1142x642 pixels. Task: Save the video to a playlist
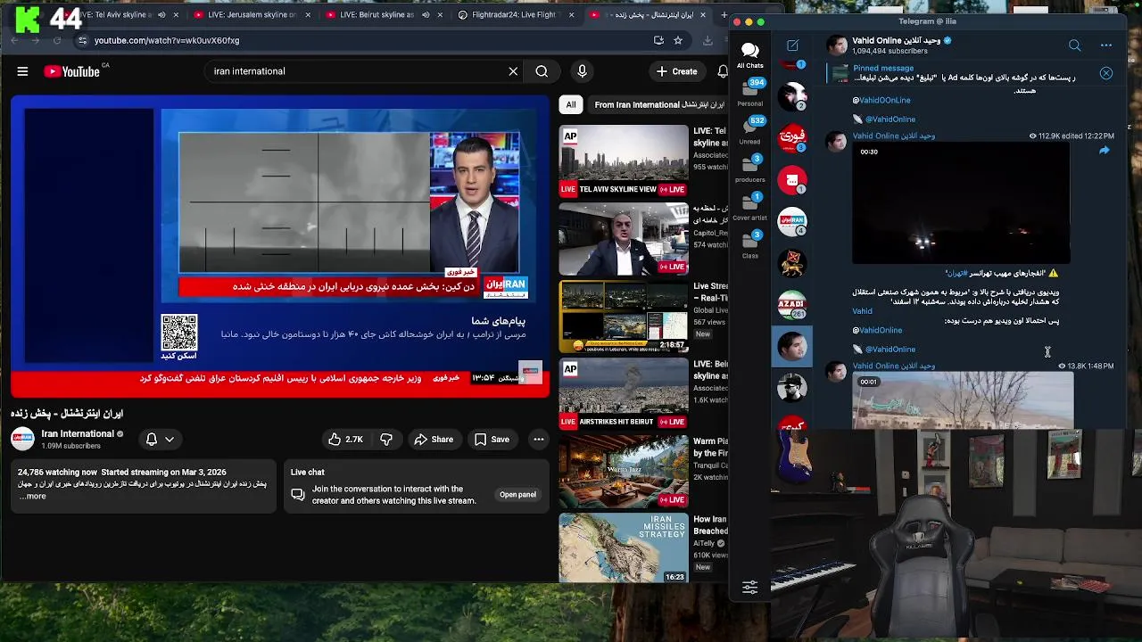[492, 439]
